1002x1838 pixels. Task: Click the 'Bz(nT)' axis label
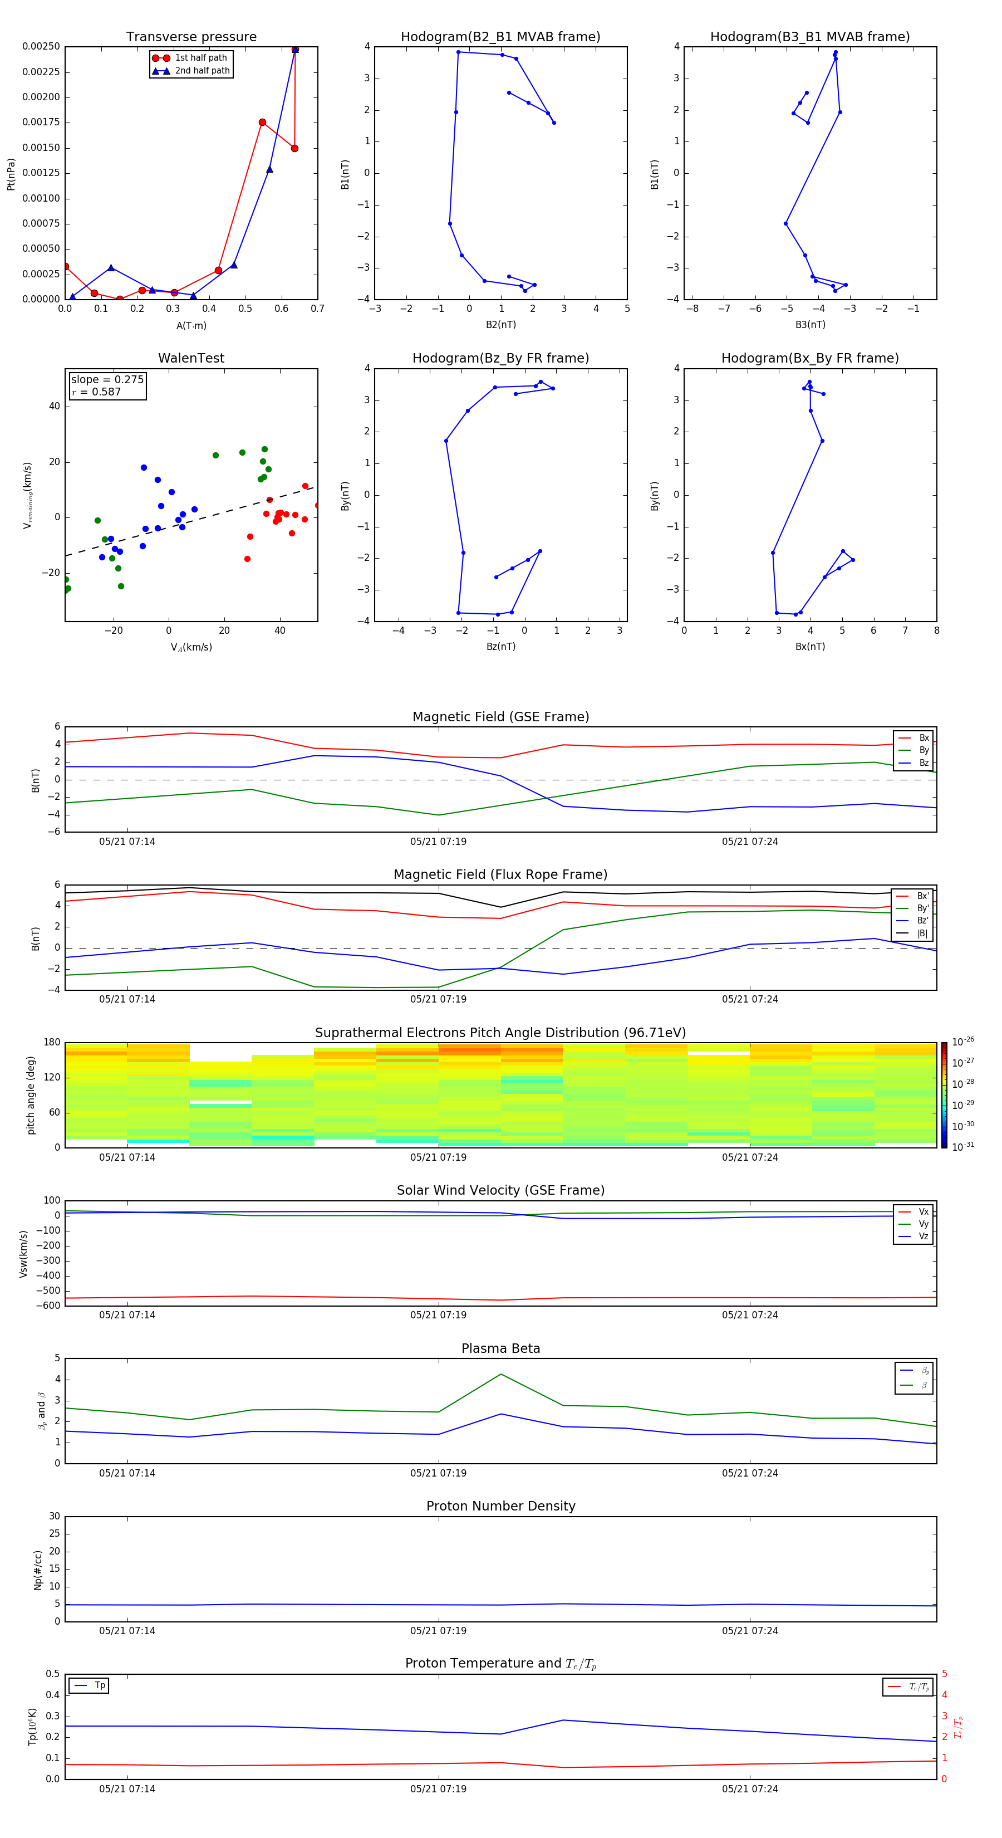tap(500, 647)
